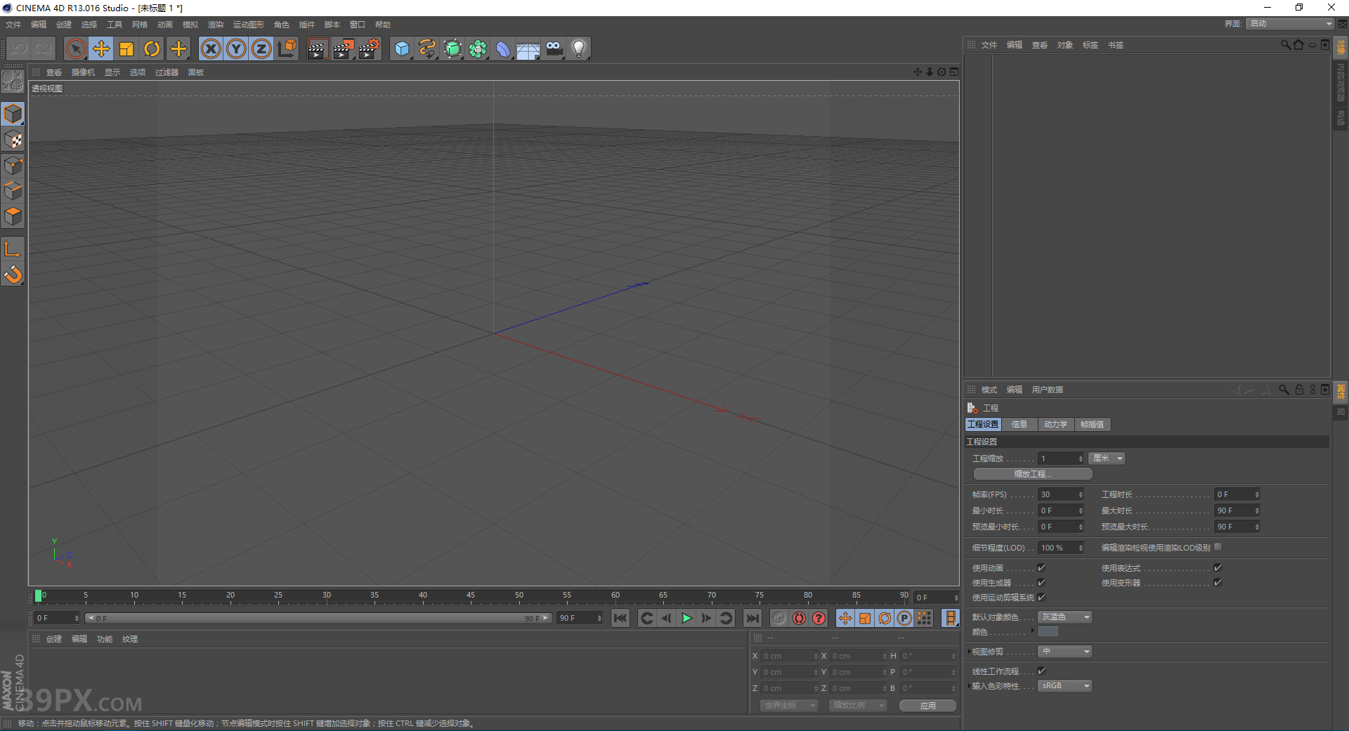
Task: Open the 渲染 menu
Action: click(x=216, y=24)
